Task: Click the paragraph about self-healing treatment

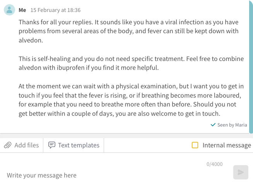Action: [x=131, y=63]
